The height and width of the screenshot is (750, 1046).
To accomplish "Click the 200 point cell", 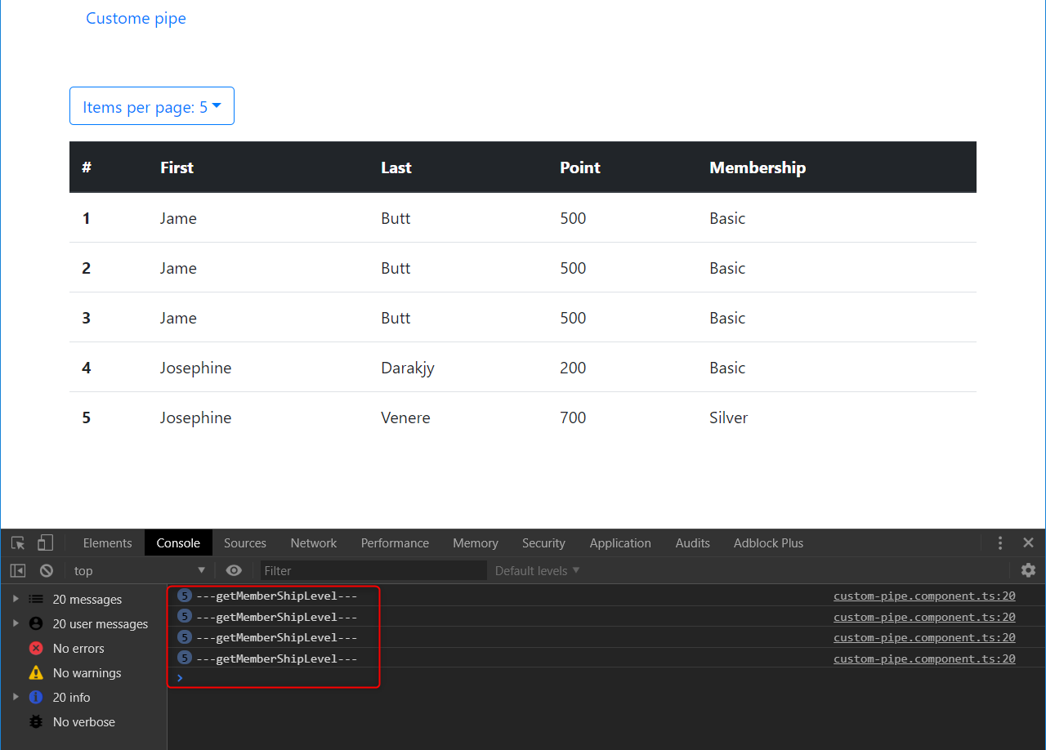I will (x=573, y=368).
